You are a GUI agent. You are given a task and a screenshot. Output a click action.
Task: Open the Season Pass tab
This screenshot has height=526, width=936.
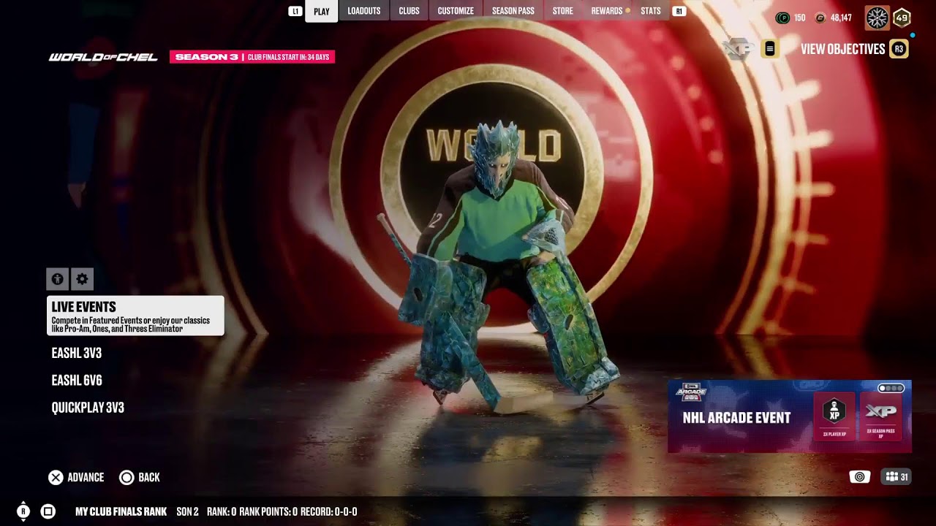coord(513,11)
